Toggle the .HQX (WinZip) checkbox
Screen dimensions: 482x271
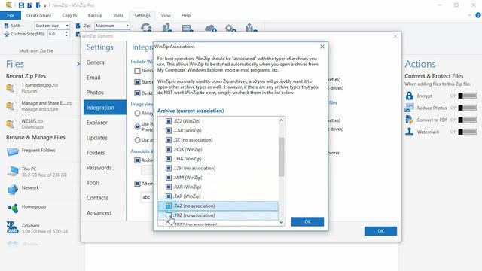pos(169,149)
